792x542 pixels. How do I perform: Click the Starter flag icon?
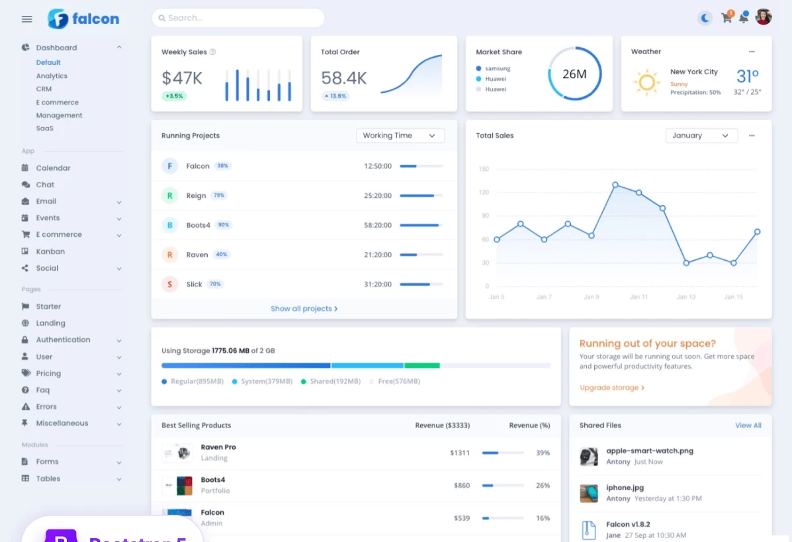point(25,306)
